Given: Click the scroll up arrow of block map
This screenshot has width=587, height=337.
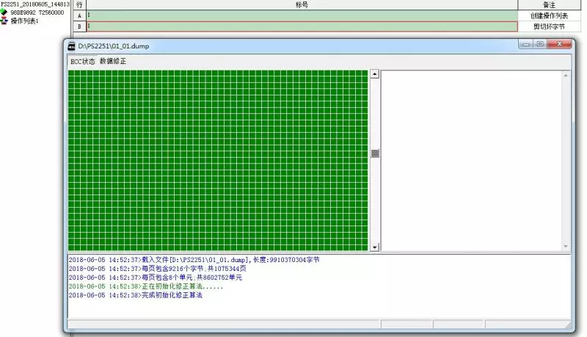Looking at the screenshot, I should point(374,74).
